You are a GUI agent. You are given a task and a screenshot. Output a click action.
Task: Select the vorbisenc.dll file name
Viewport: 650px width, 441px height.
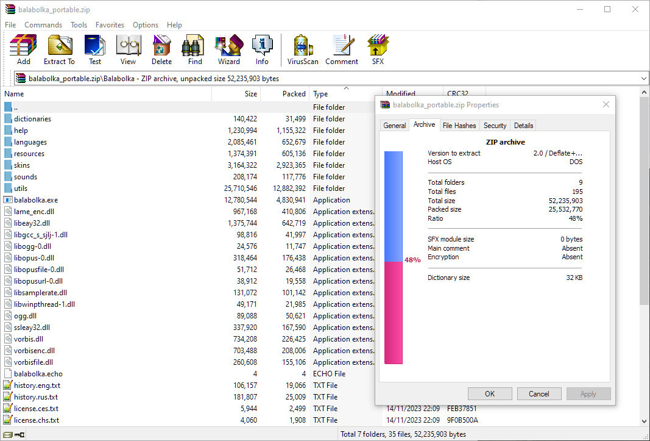click(x=34, y=351)
